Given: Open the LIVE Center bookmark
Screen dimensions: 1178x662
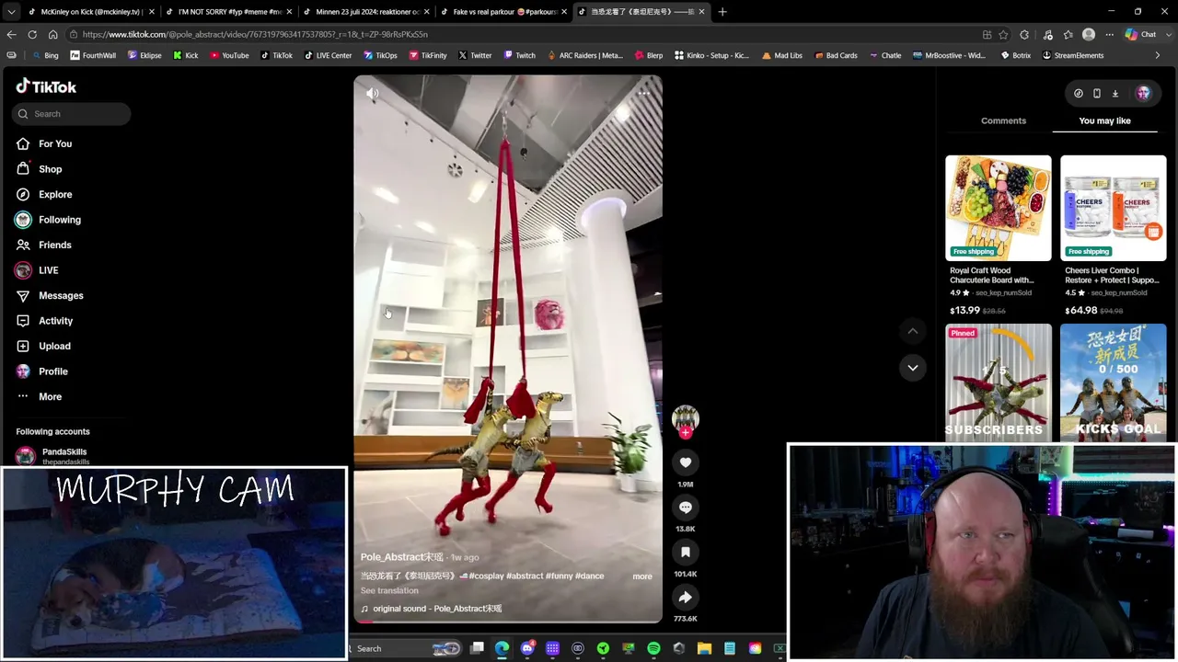Looking at the screenshot, I should point(327,55).
